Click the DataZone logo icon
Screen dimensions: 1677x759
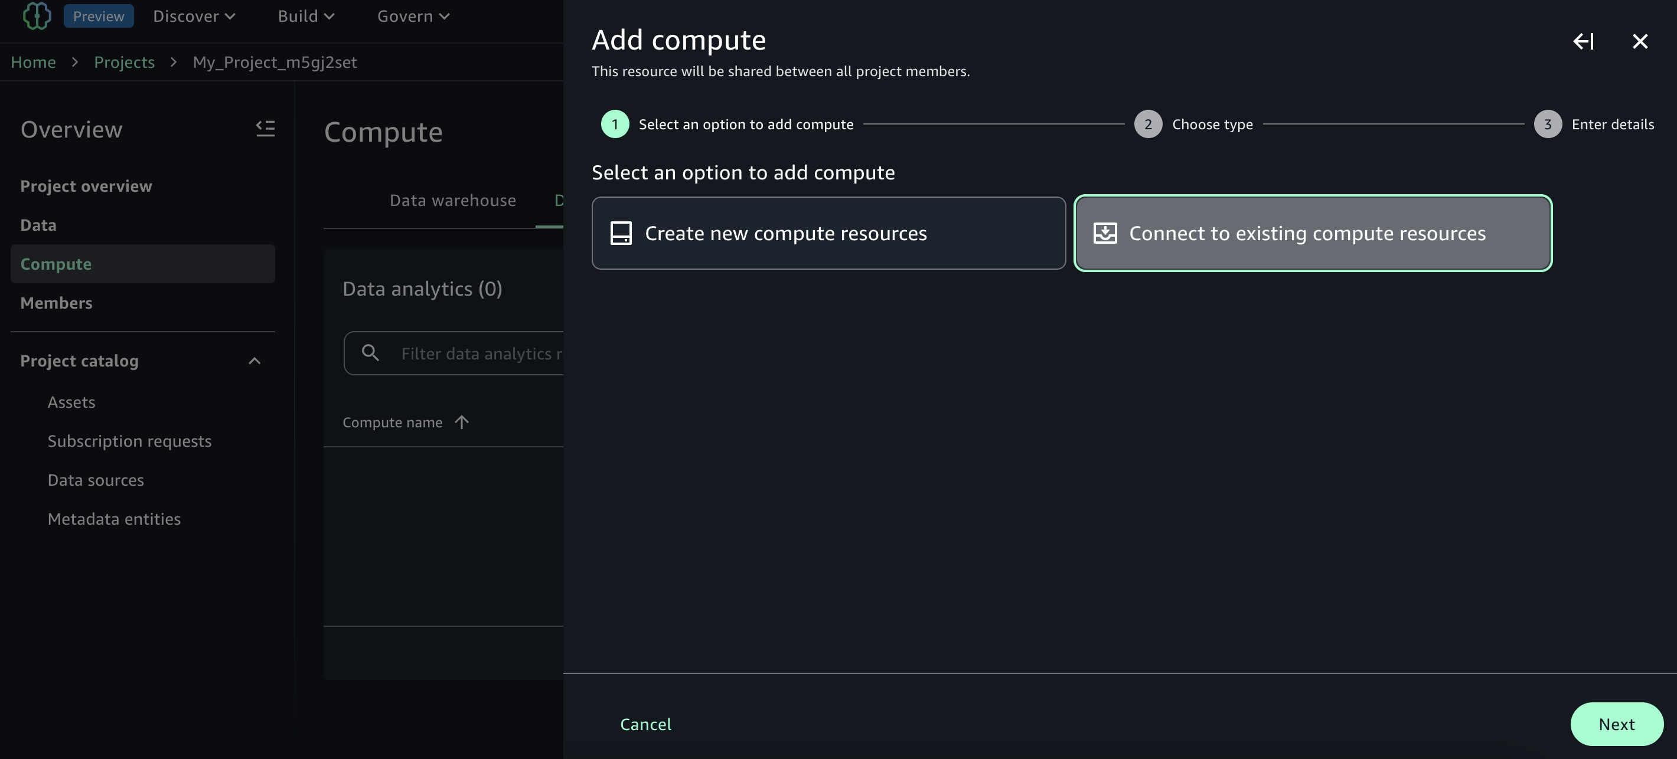[x=37, y=15]
